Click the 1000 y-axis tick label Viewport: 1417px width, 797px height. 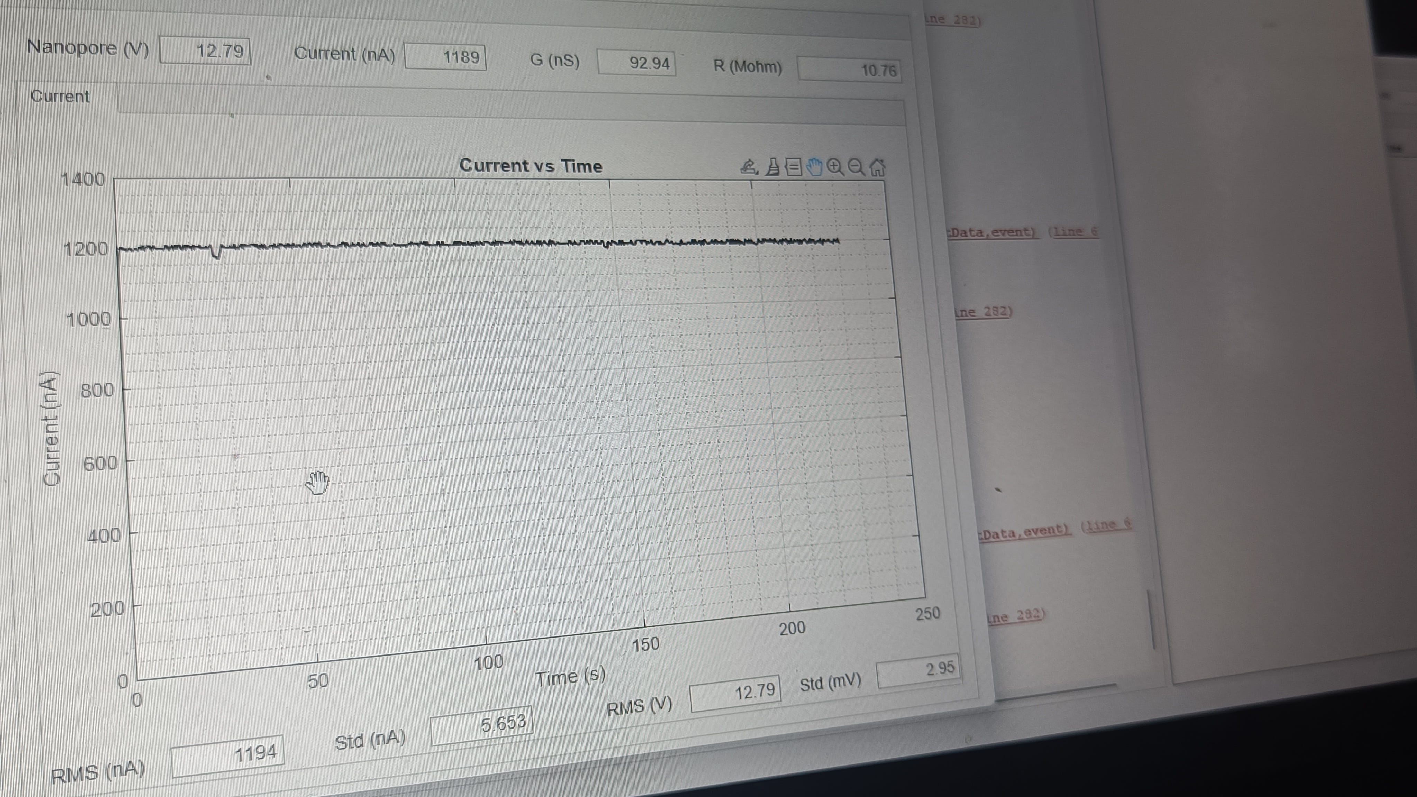(x=88, y=319)
